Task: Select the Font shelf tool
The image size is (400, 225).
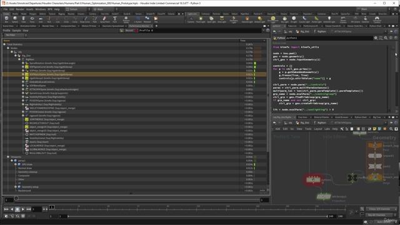Action: pyautogui.click(x=115, y=19)
